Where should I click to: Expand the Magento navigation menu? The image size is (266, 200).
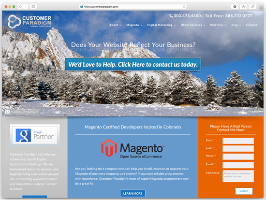pos(134,25)
